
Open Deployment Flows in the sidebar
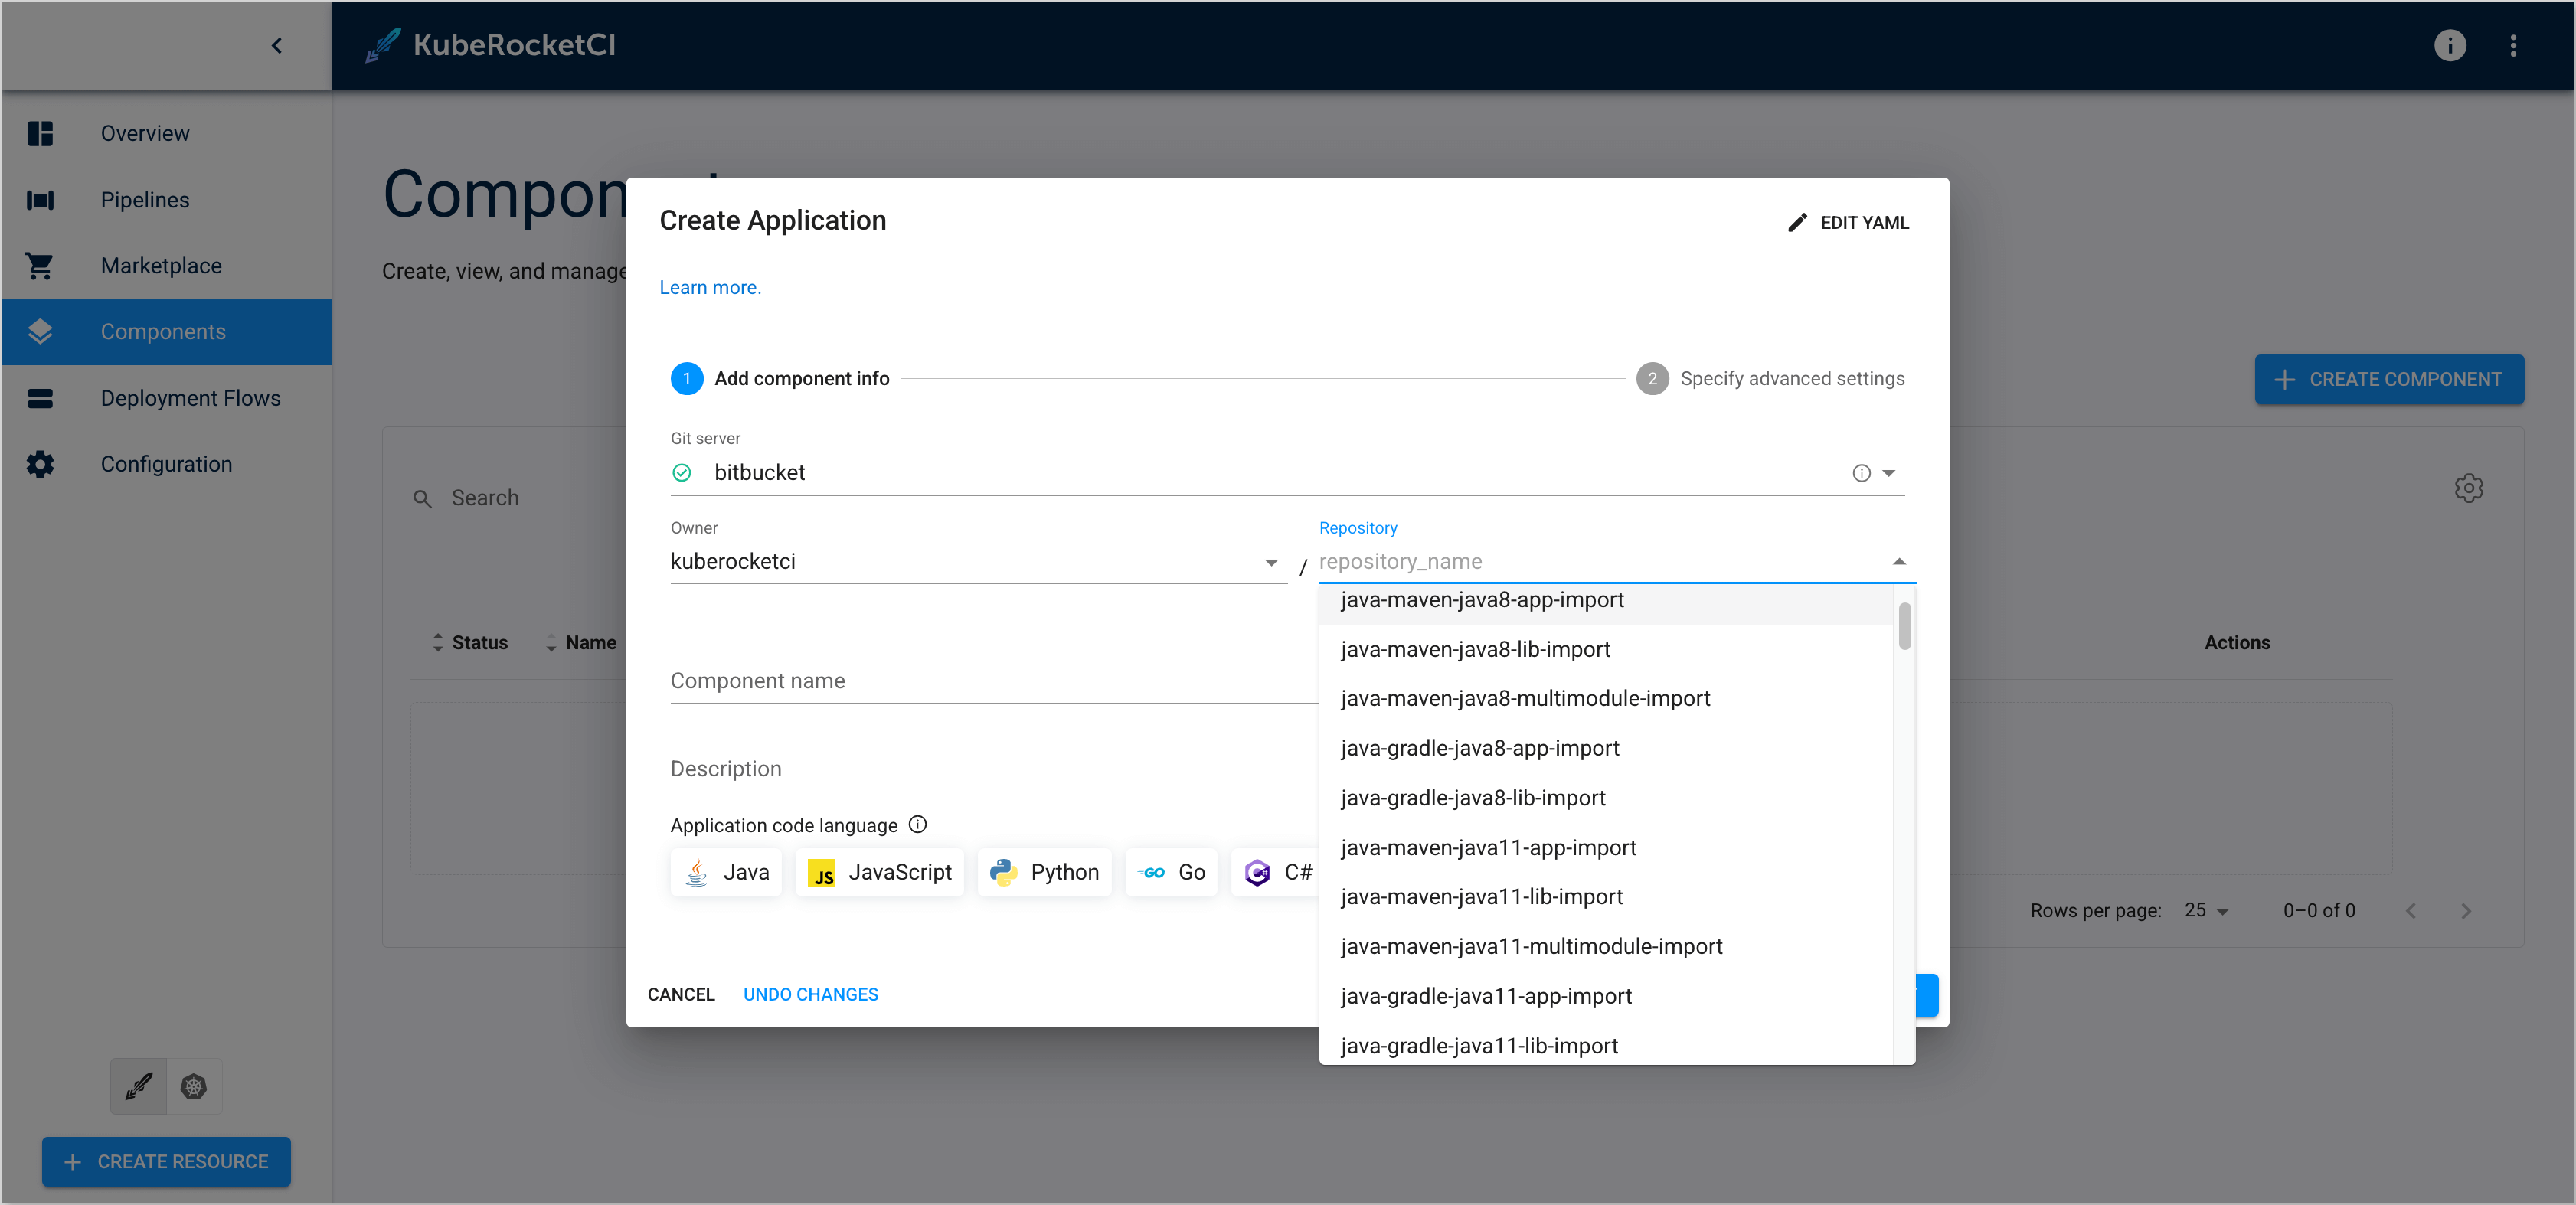tap(190, 398)
